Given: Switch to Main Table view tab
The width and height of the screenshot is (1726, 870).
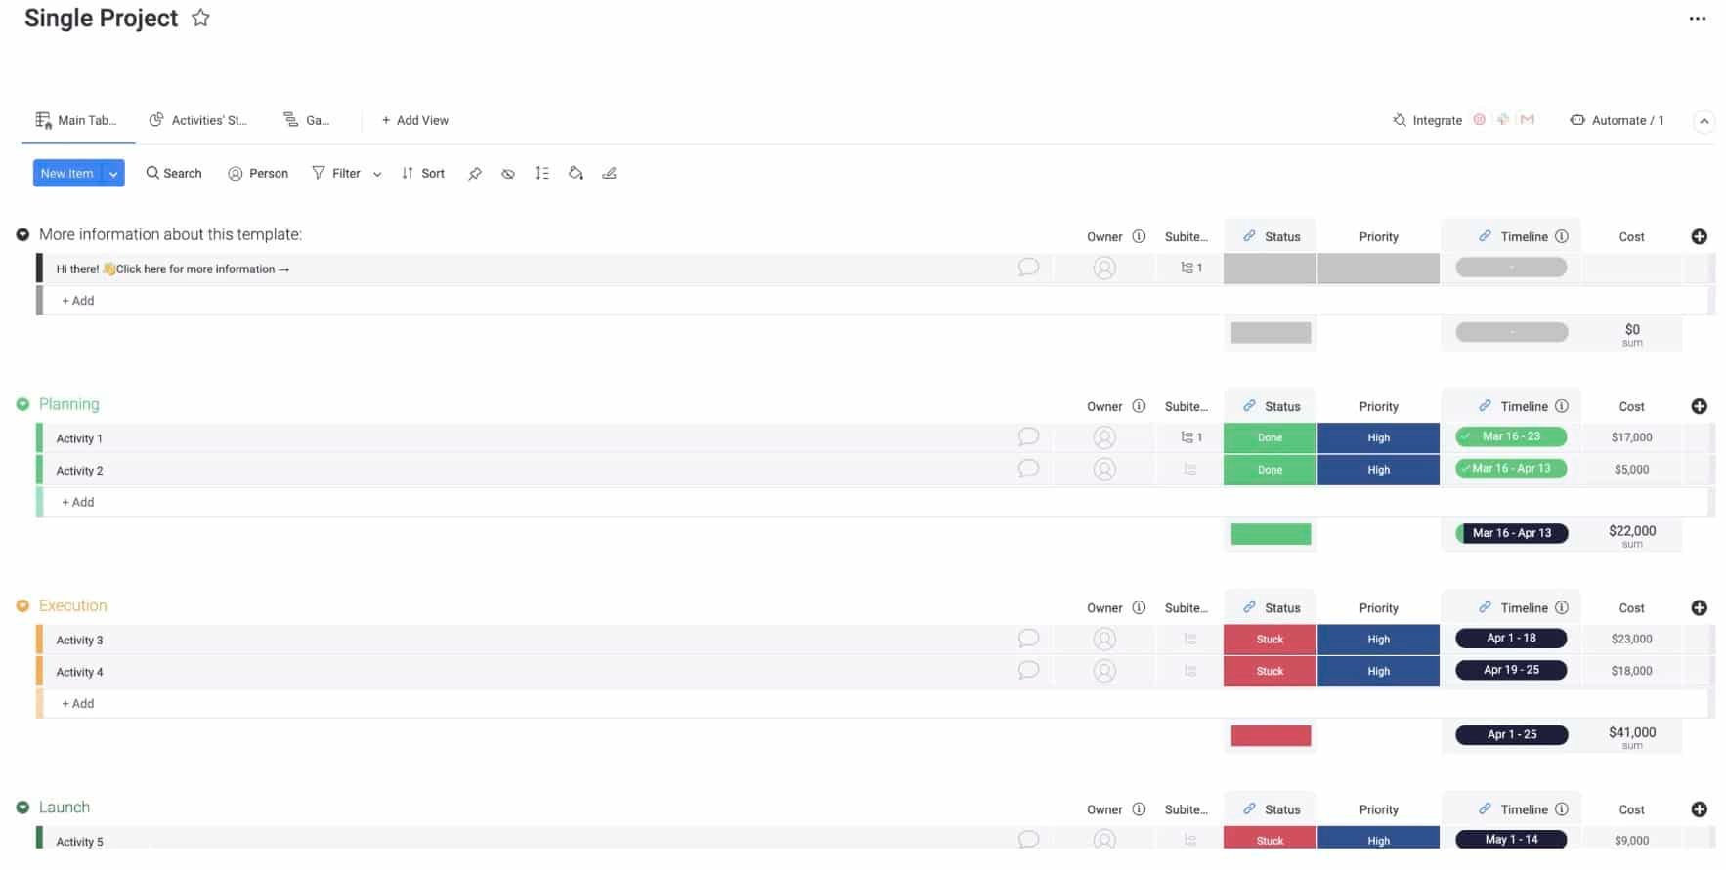Looking at the screenshot, I should [x=76, y=120].
